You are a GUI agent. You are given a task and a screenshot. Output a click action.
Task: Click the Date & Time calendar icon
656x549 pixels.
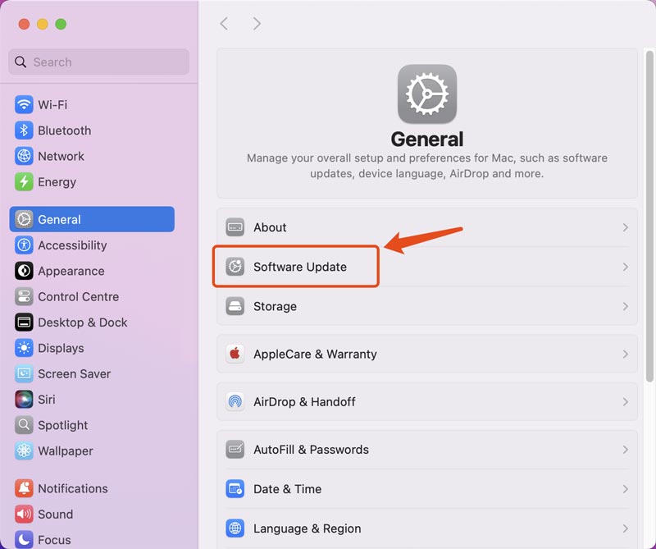(235, 489)
